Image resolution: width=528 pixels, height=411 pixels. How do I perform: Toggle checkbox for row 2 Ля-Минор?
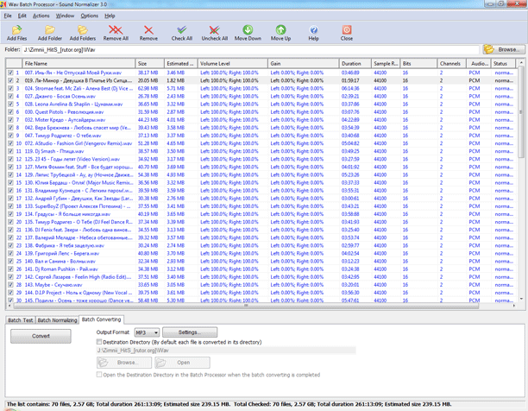(x=10, y=80)
